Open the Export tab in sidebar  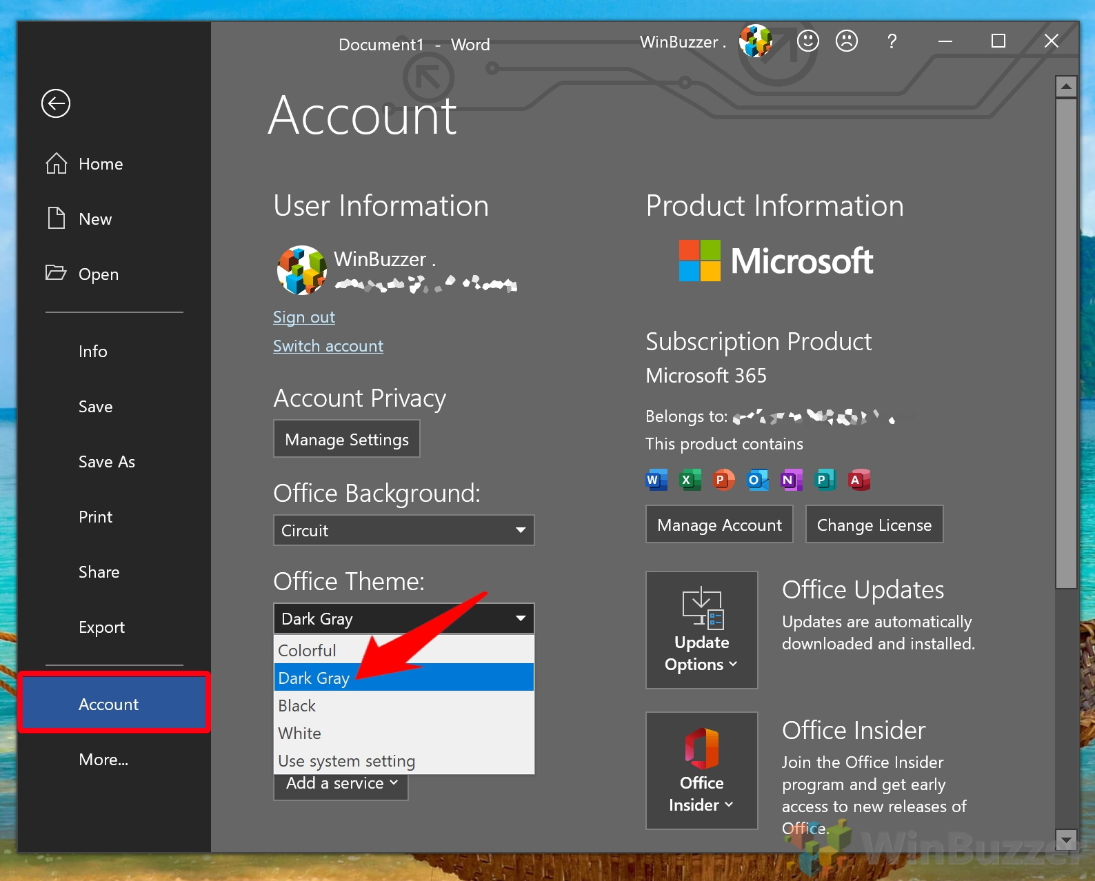[x=114, y=627]
